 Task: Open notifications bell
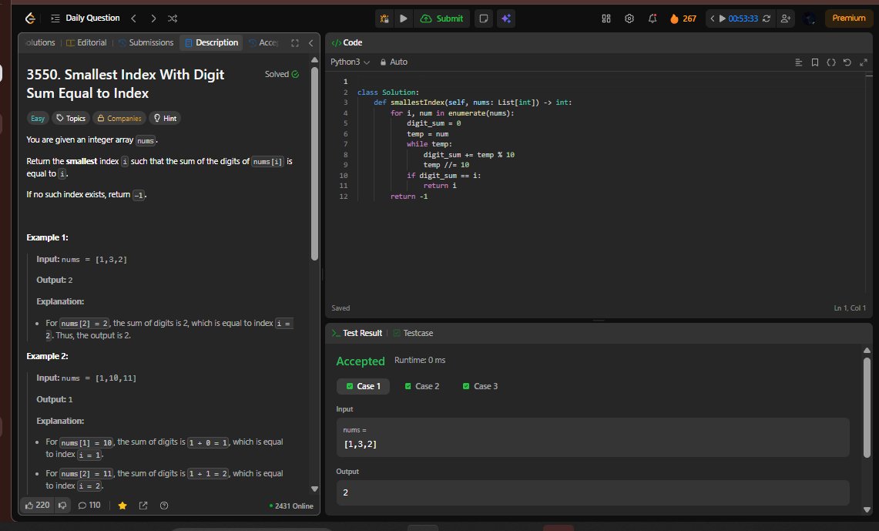653,18
